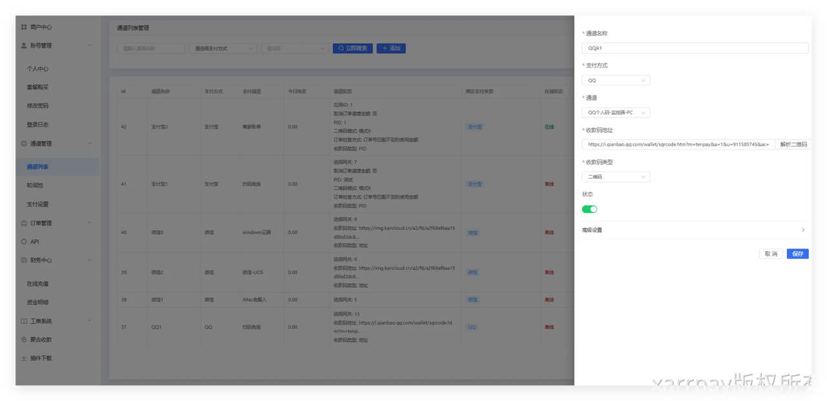Click the 订单管理 icon in sidebar
Image resolution: width=827 pixels, height=401 pixels.
click(x=24, y=223)
